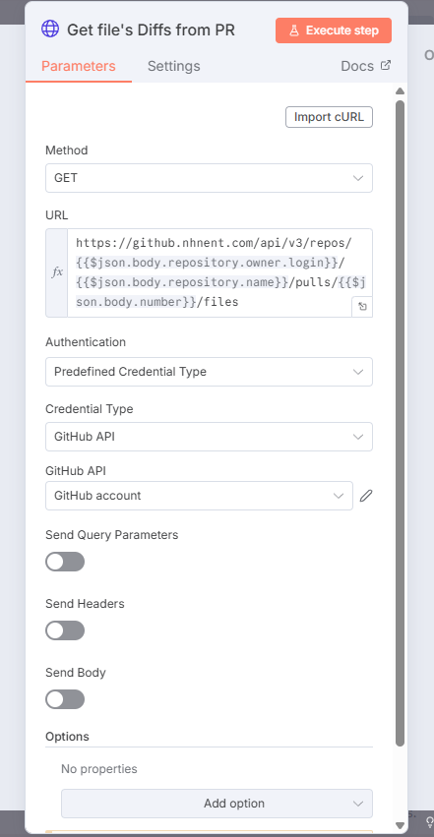Switch to the Settings tab

pyautogui.click(x=173, y=66)
